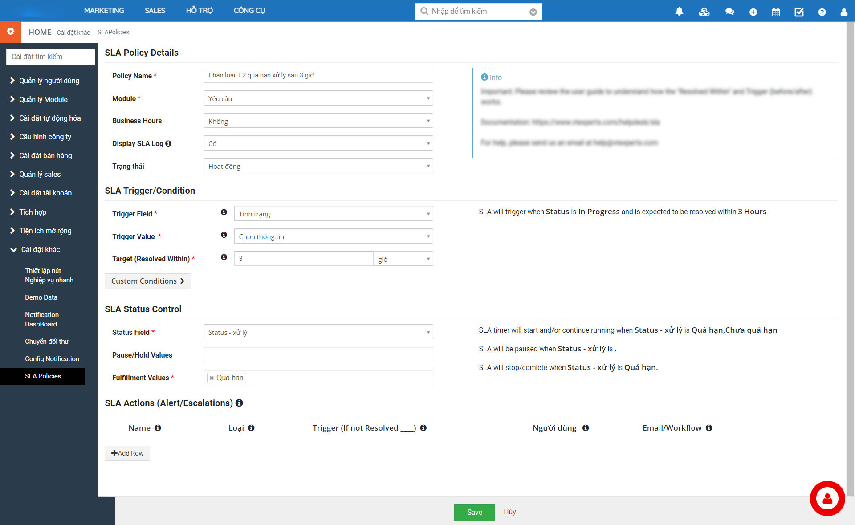Open the user profile icon in header
The height and width of the screenshot is (525, 855).
click(844, 12)
